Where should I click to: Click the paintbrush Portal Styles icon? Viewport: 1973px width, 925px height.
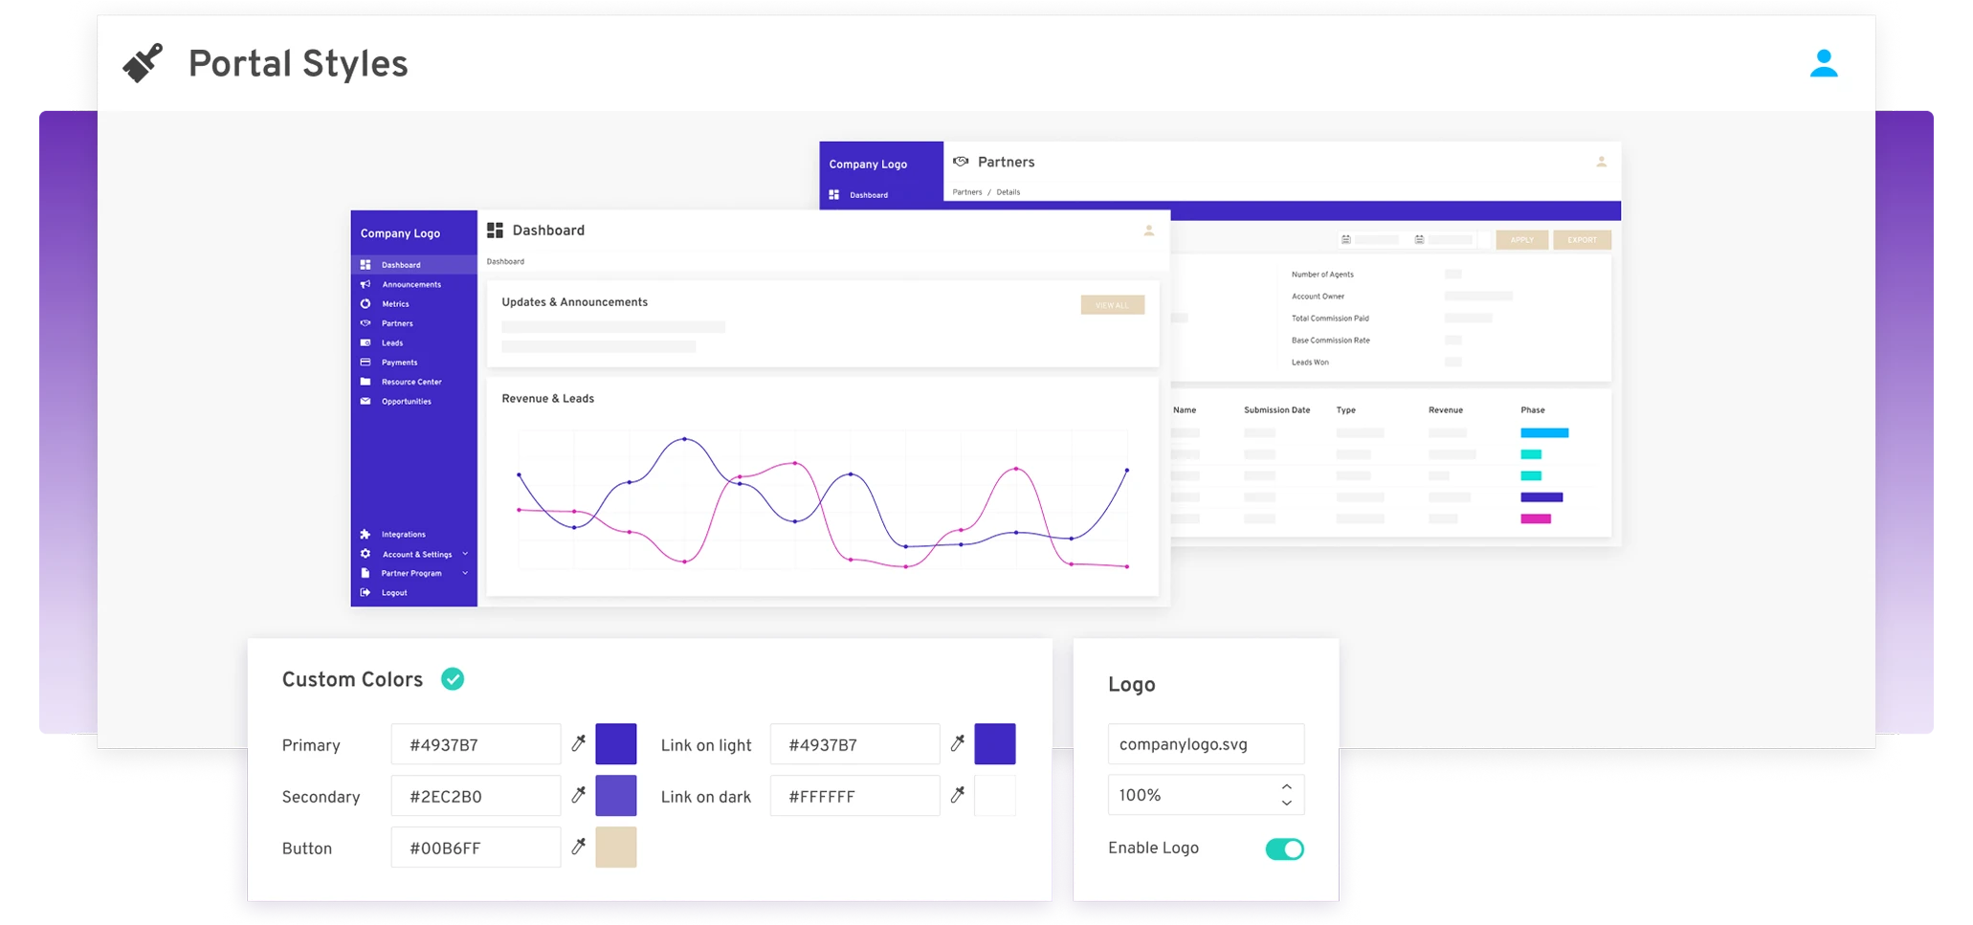point(143,63)
